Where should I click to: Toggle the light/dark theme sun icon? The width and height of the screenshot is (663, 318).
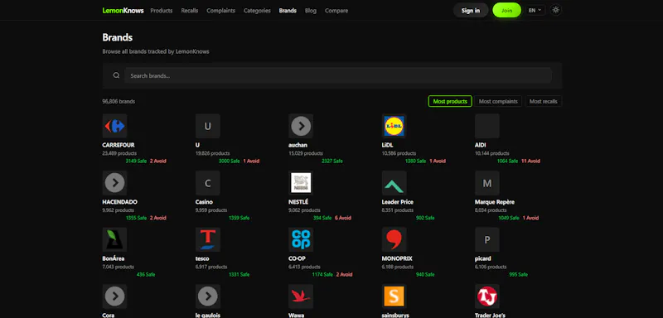pyautogui.click(x=556, y=10)
